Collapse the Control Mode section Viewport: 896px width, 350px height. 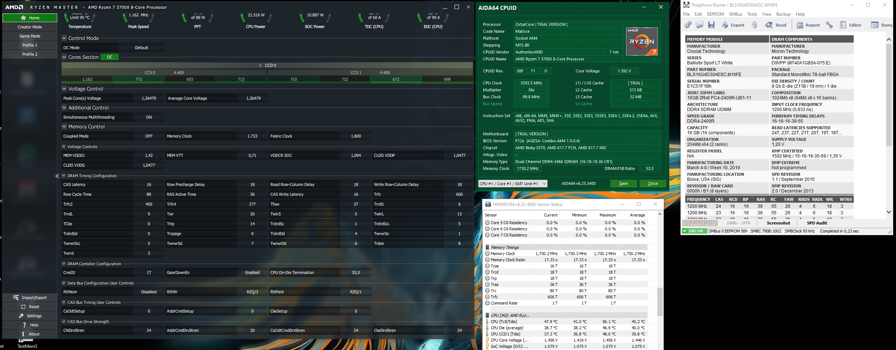click(x=64, y=38)
